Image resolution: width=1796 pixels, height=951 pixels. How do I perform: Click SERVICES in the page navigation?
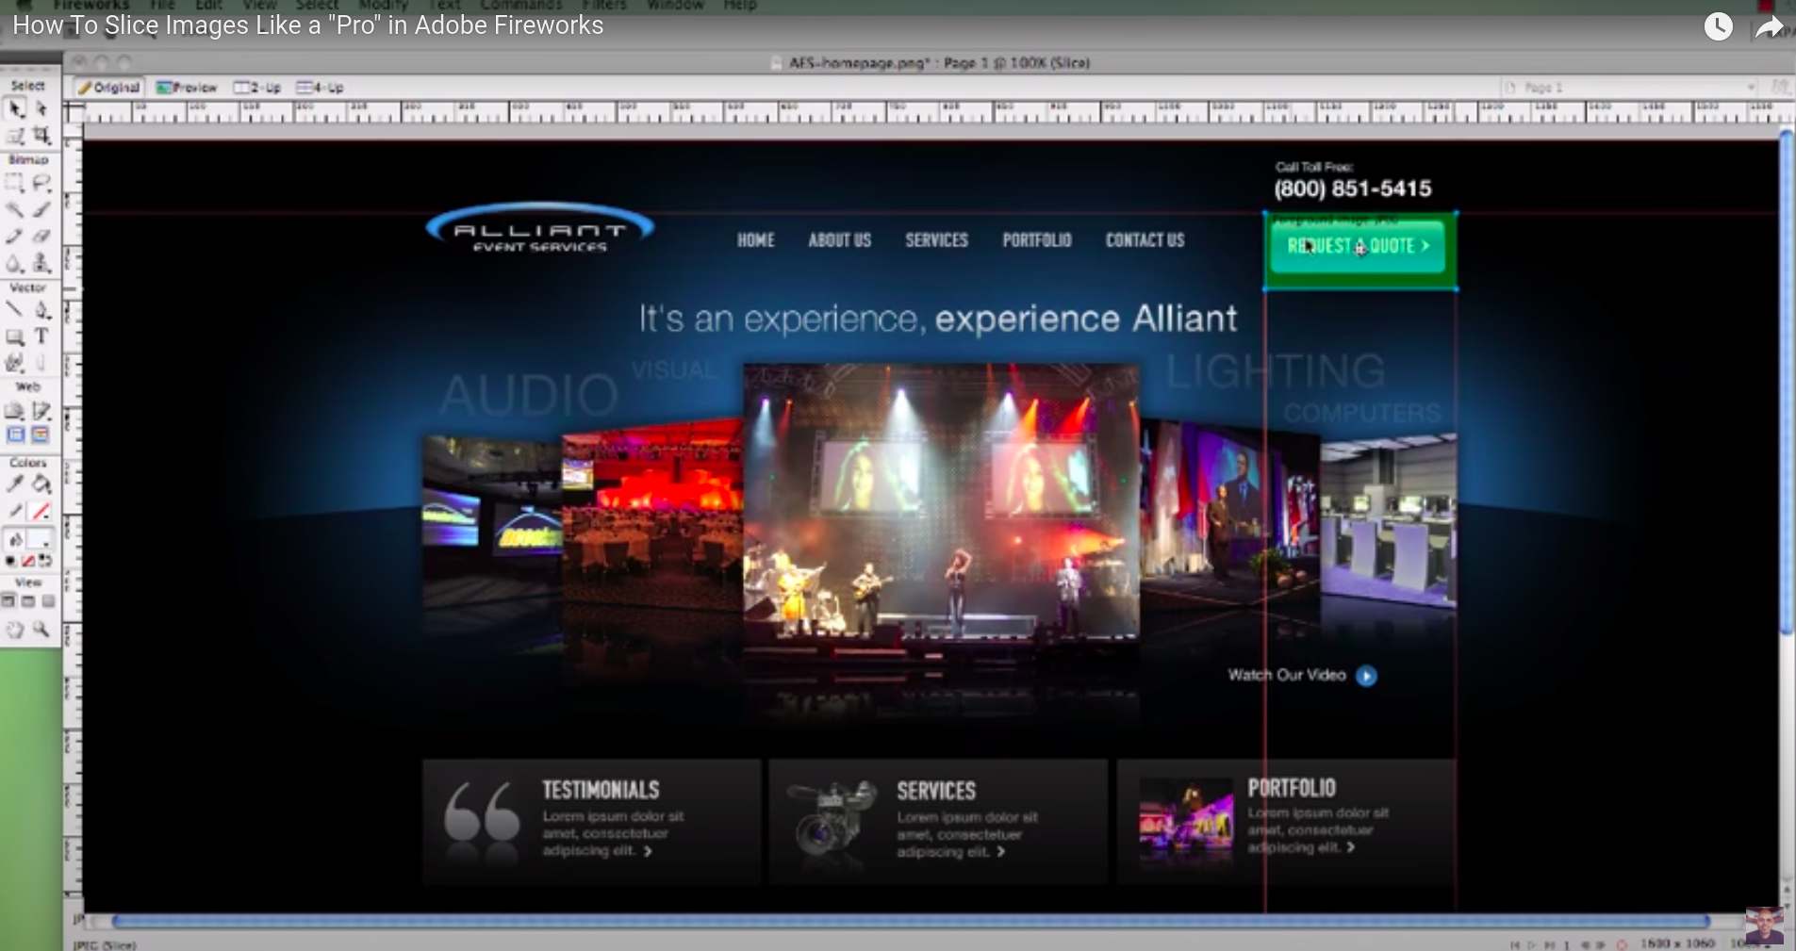point(937,240)
